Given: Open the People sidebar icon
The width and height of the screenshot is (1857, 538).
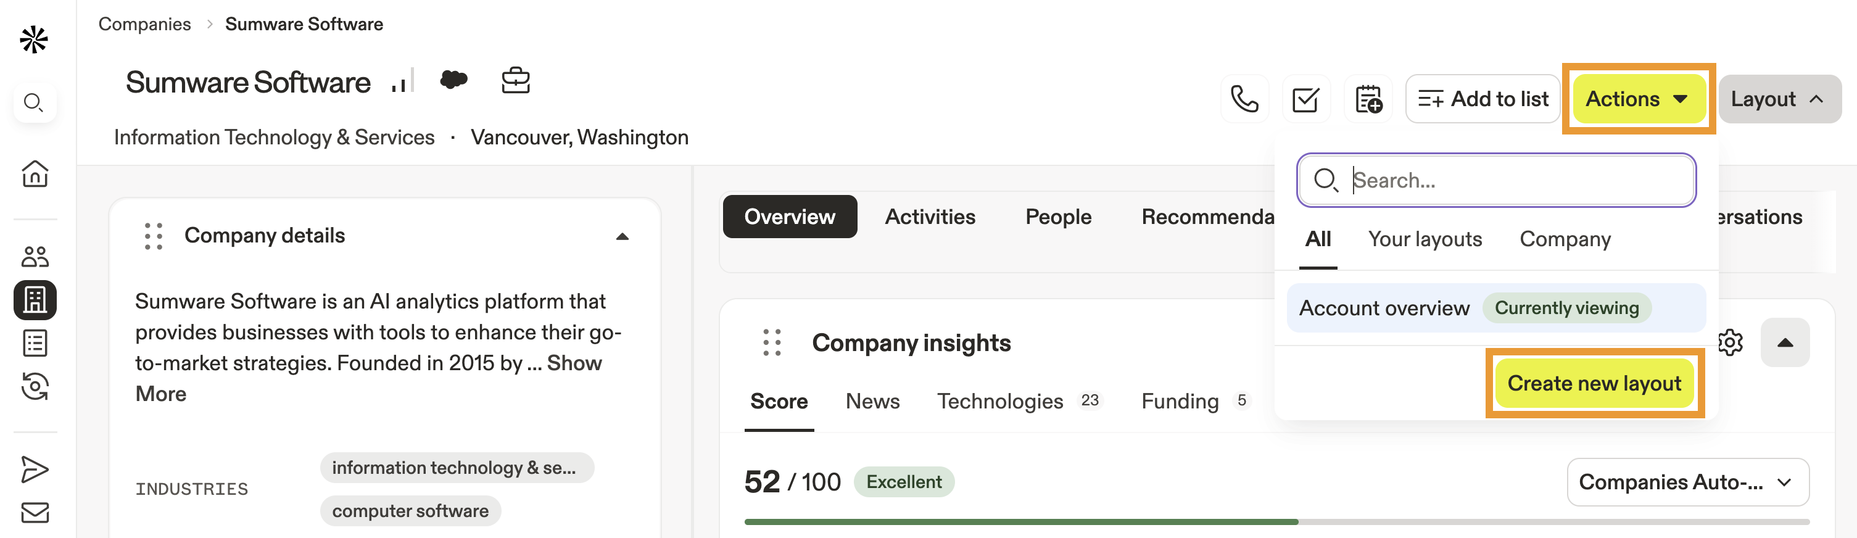Looking at the screenshot, I should click(35, 256).
